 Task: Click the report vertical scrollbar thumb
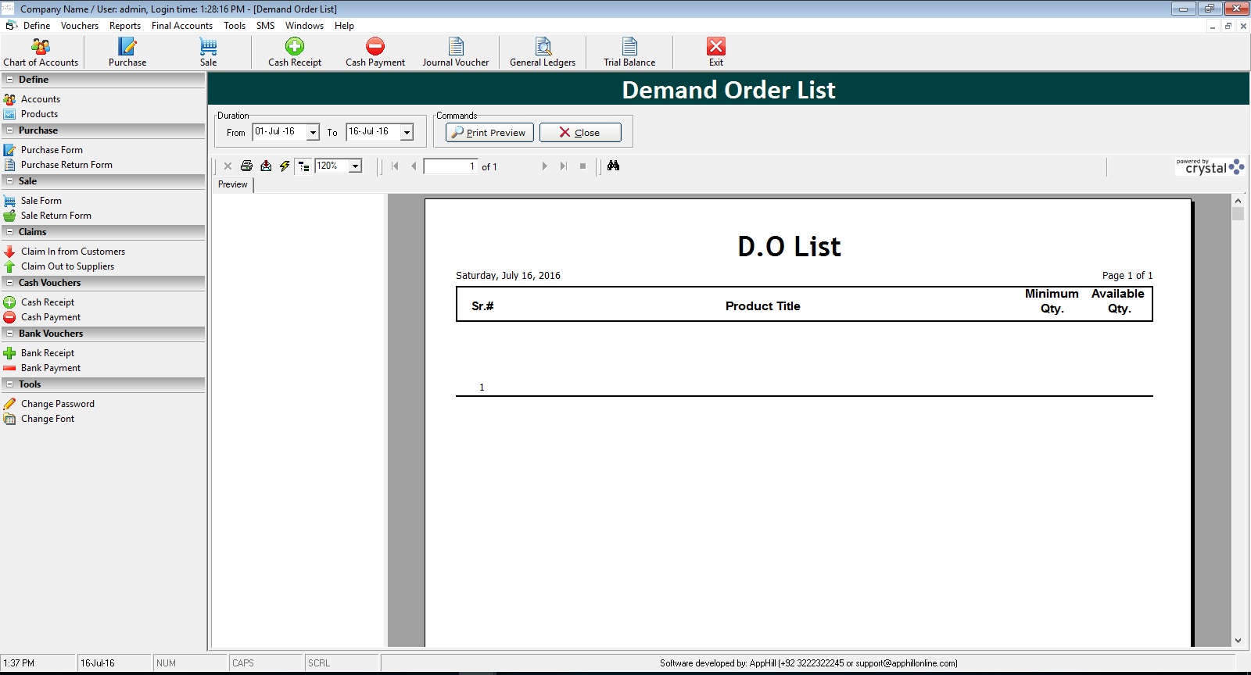coord(1238,214)
